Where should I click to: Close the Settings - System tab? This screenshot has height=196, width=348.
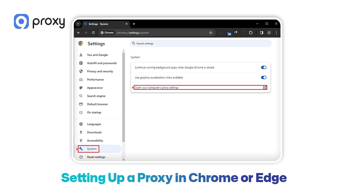(127, 24)
